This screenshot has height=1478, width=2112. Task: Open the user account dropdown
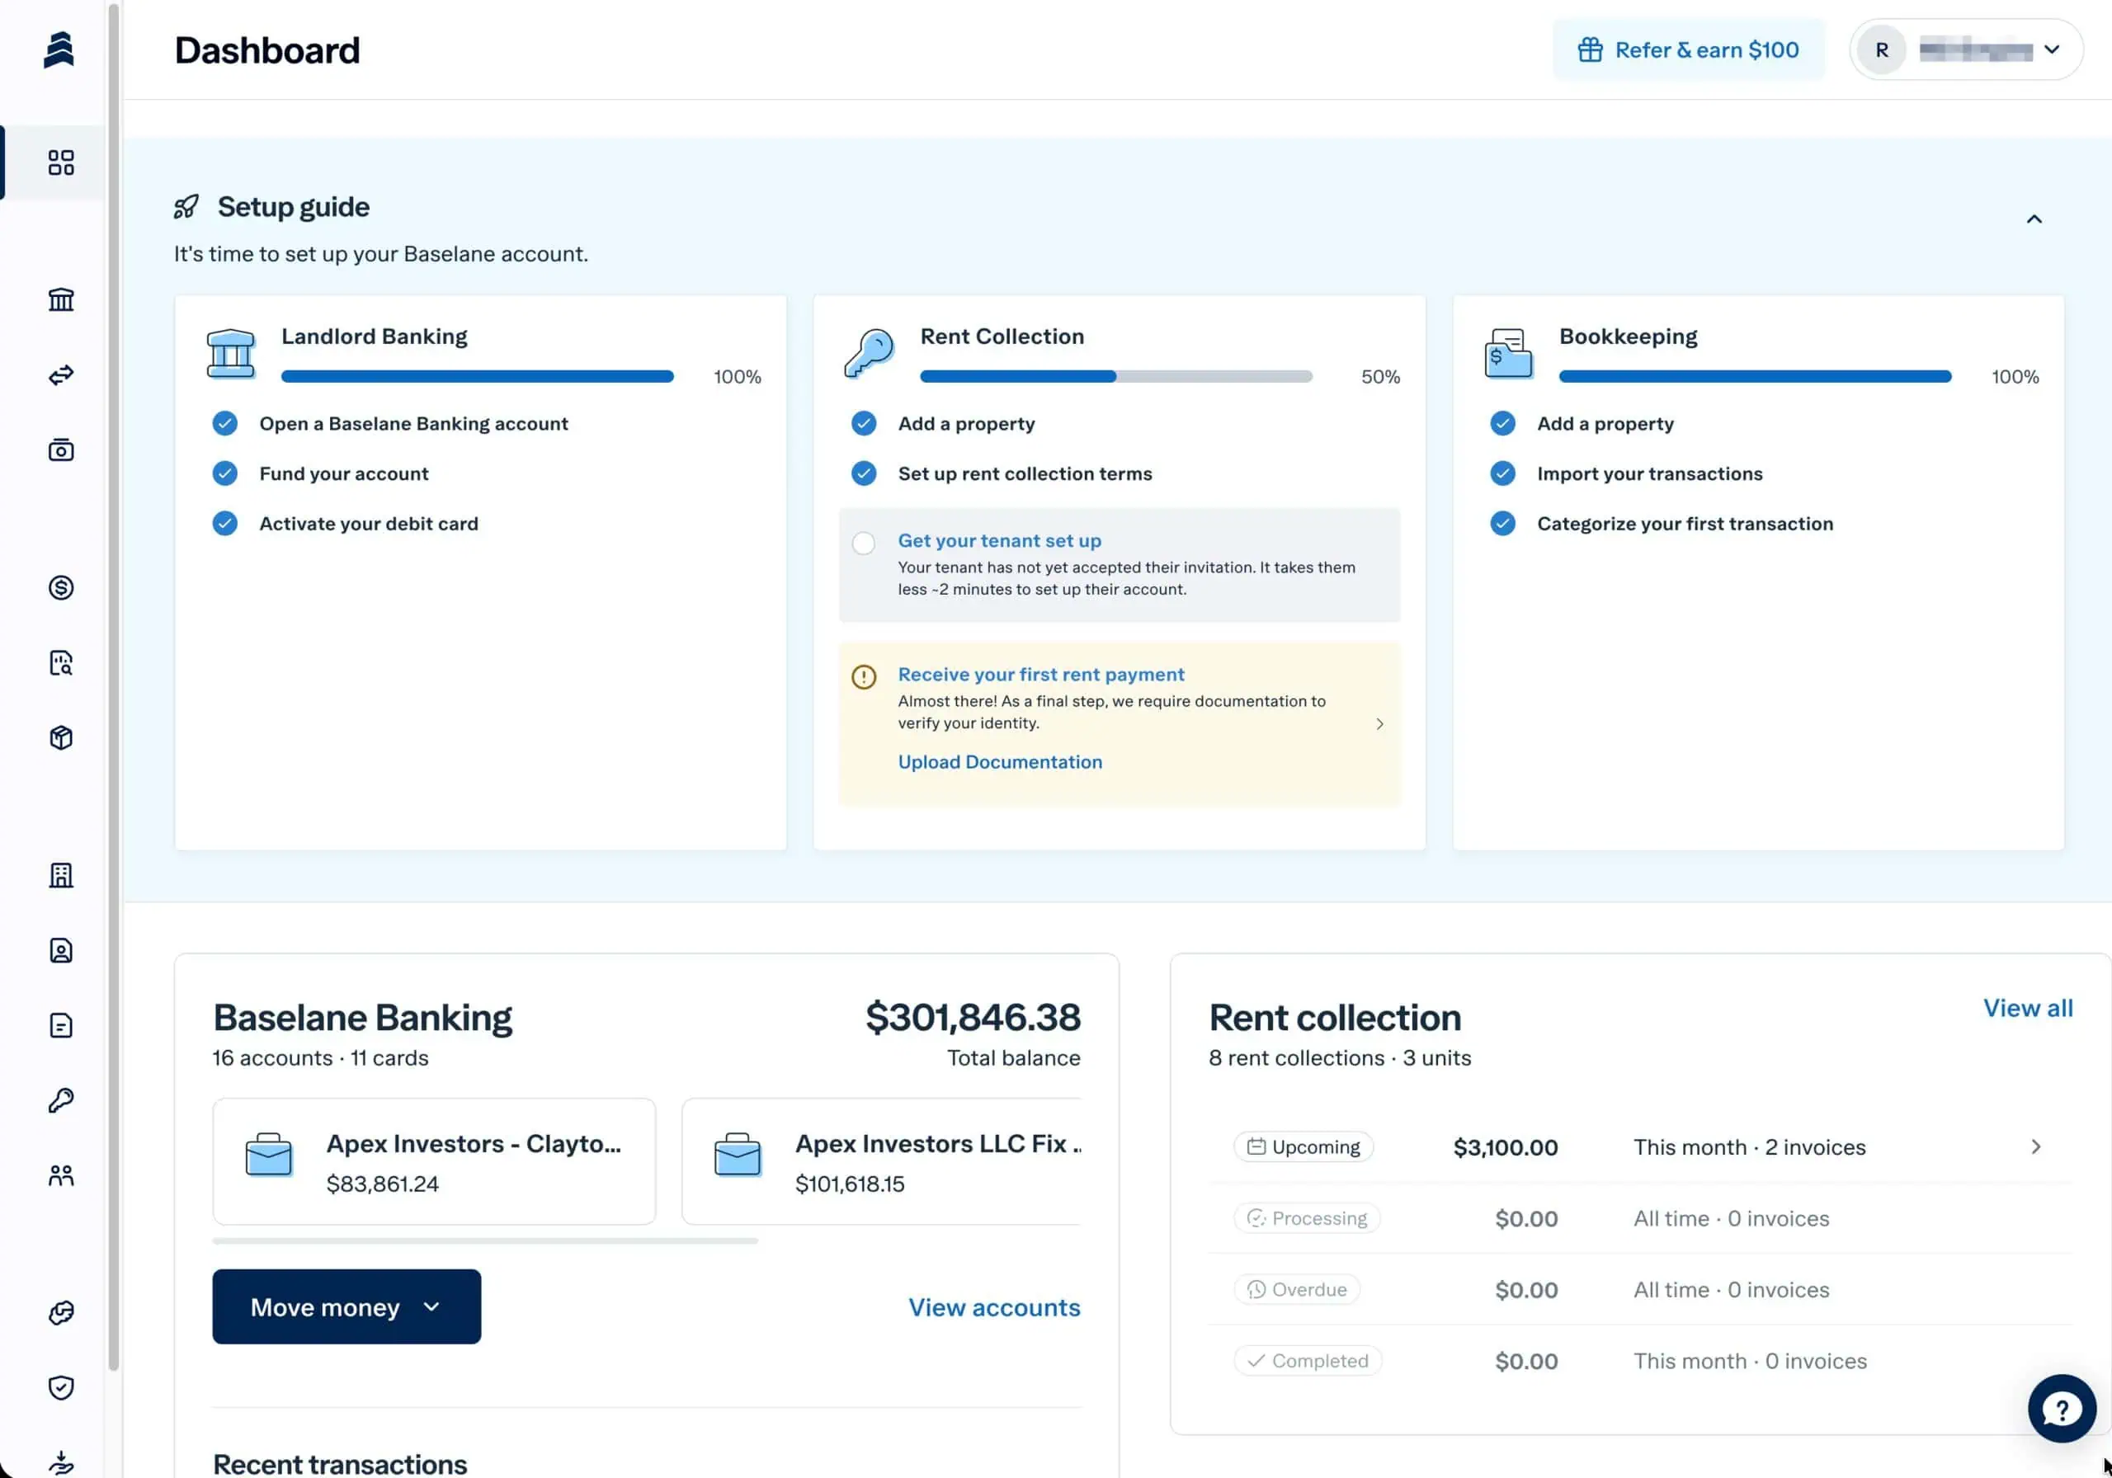pyautogui.click(x=1966, y=49)
